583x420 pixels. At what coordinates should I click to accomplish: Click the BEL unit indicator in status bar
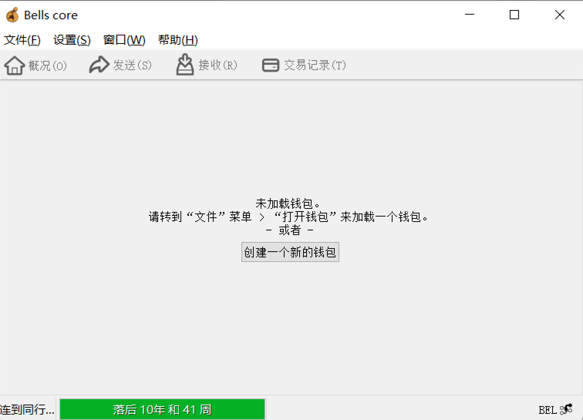(x=548, y=410)
